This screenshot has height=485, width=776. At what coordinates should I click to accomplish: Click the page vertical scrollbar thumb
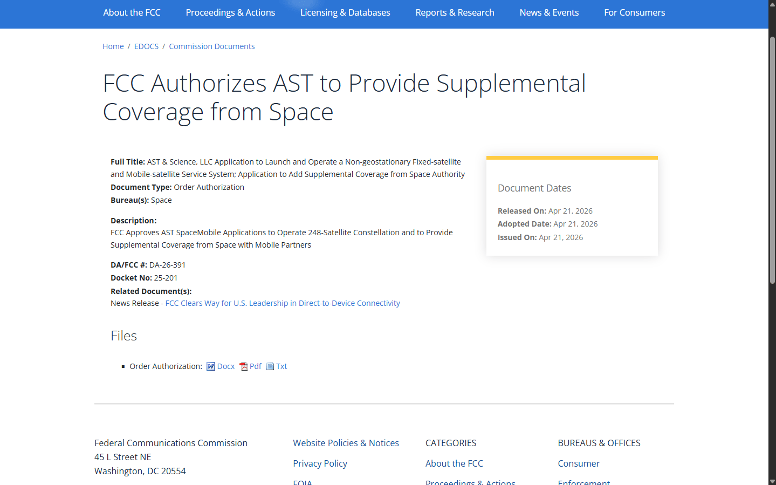(772, 160)
